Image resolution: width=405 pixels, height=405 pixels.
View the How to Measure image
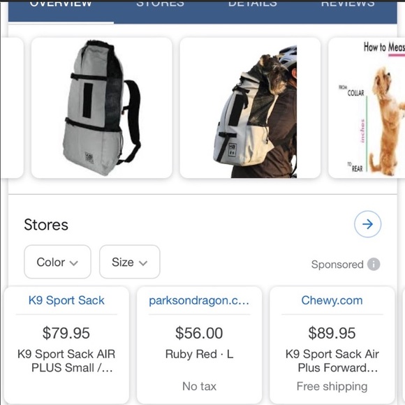367,108
